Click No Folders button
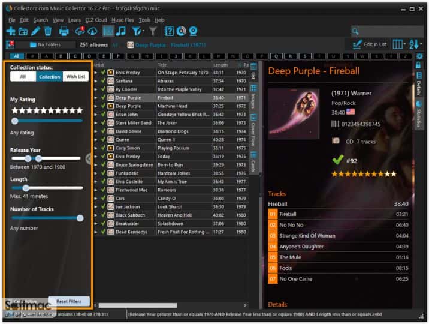Image resolution: width=429 pixels, height=324 pixels. [x=45, y=44]
